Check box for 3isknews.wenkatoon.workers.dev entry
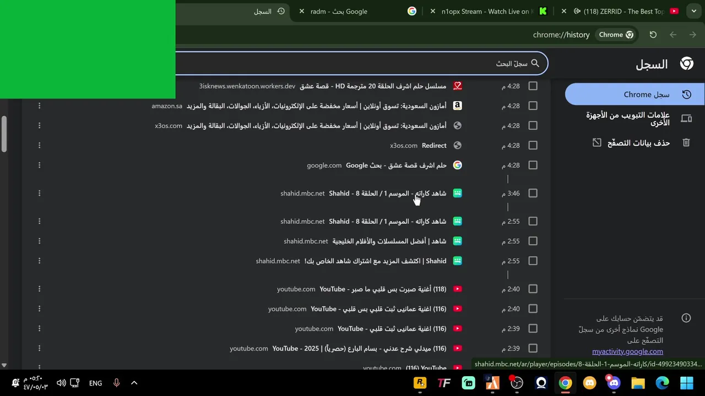 tap(533, 86)
